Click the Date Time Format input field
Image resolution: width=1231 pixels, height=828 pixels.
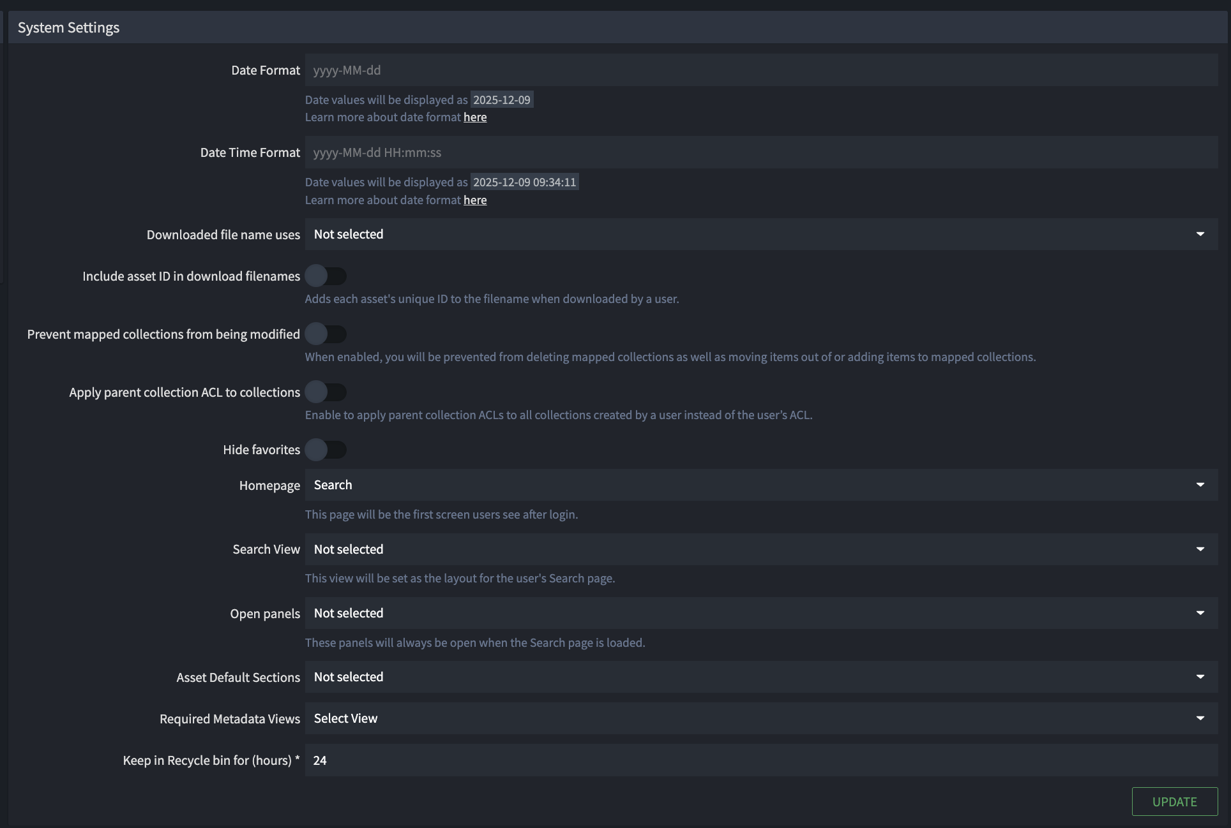pos(761,152)
